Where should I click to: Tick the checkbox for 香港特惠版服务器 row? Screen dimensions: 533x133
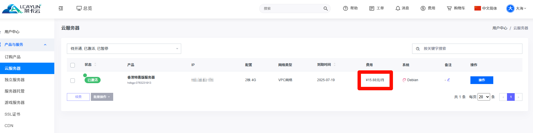(x=73, y=81)
